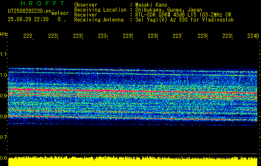Click the HROFFT title text
This screenshot has width=261, height=166.
(x=42, y=3)
